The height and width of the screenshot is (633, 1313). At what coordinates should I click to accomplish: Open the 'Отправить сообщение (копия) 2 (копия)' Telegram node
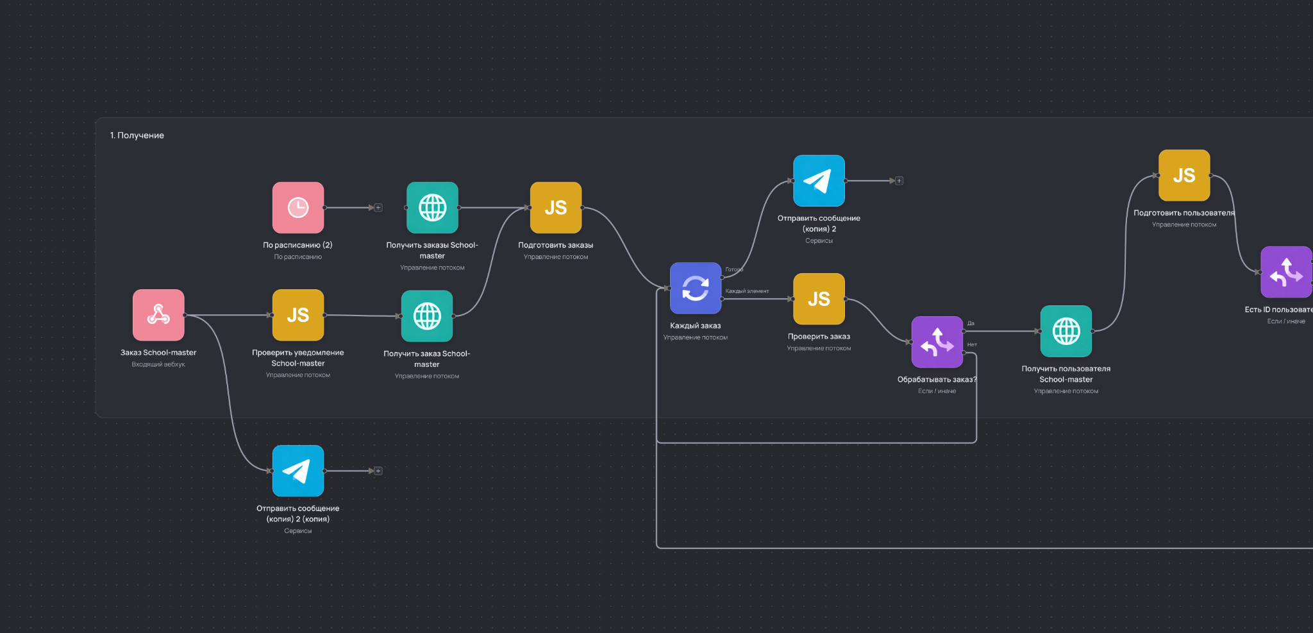coord(298,471)
